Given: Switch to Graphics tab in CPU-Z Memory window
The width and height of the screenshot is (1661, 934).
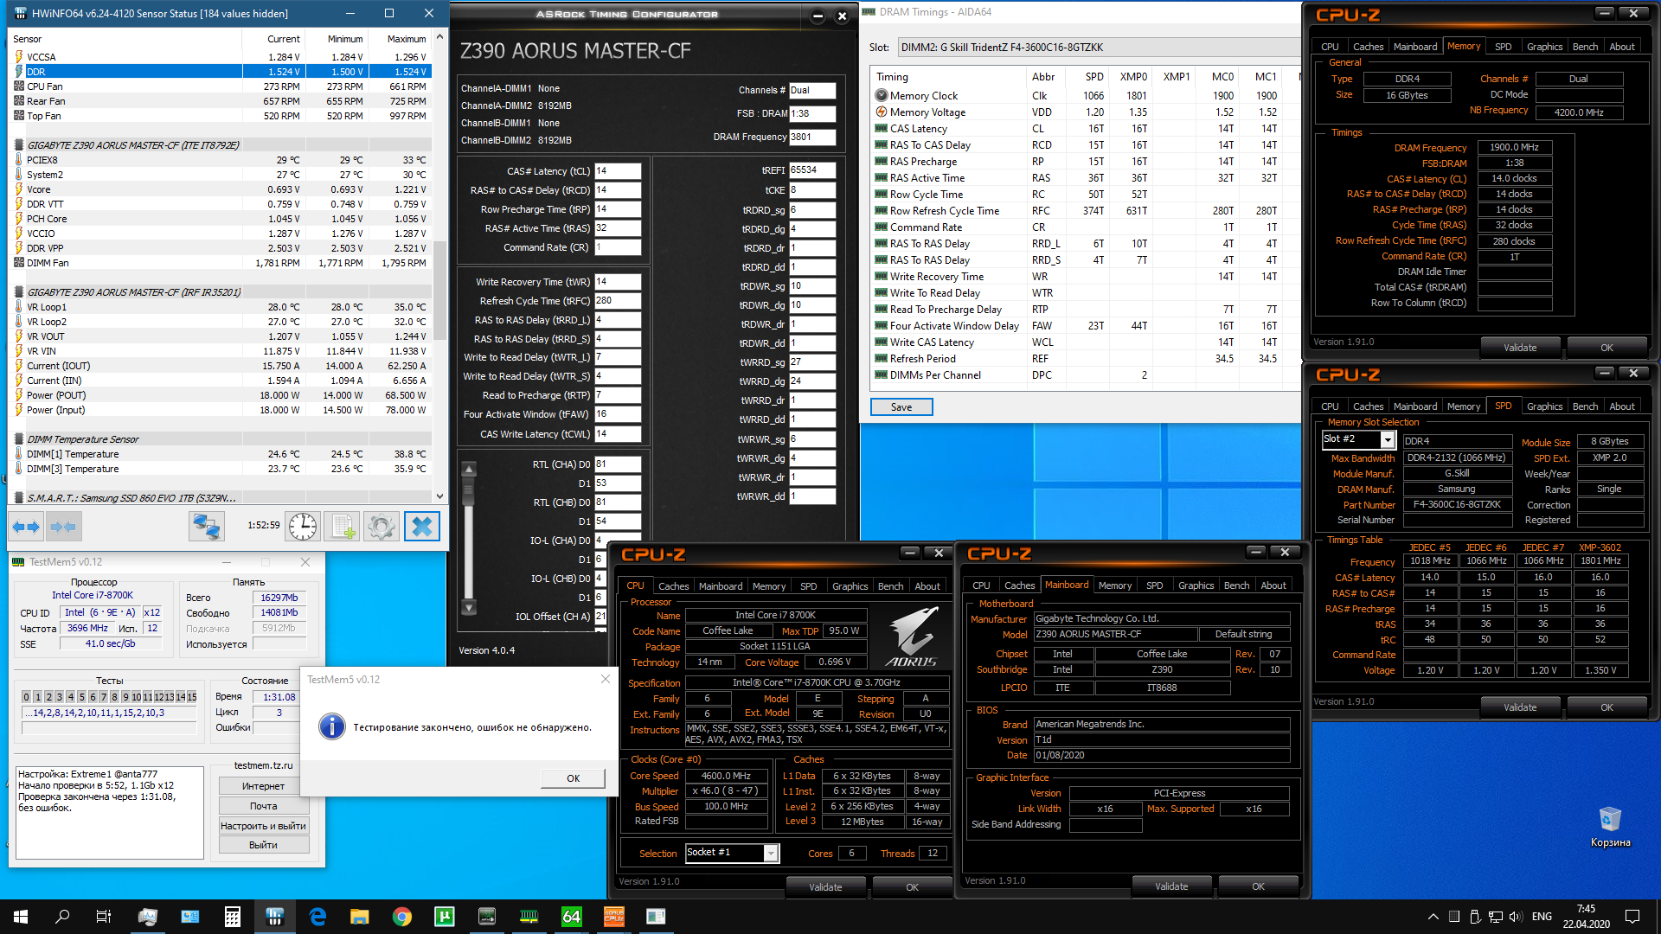Looking at the screenshot, I should tap(1544, 47).
